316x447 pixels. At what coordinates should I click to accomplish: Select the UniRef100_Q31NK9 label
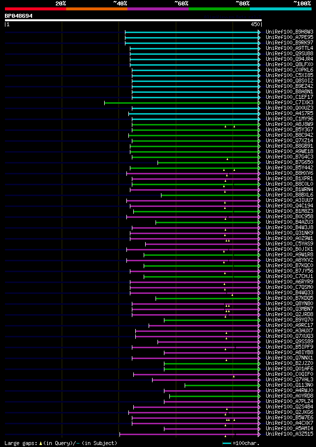[x=289, y=233]
